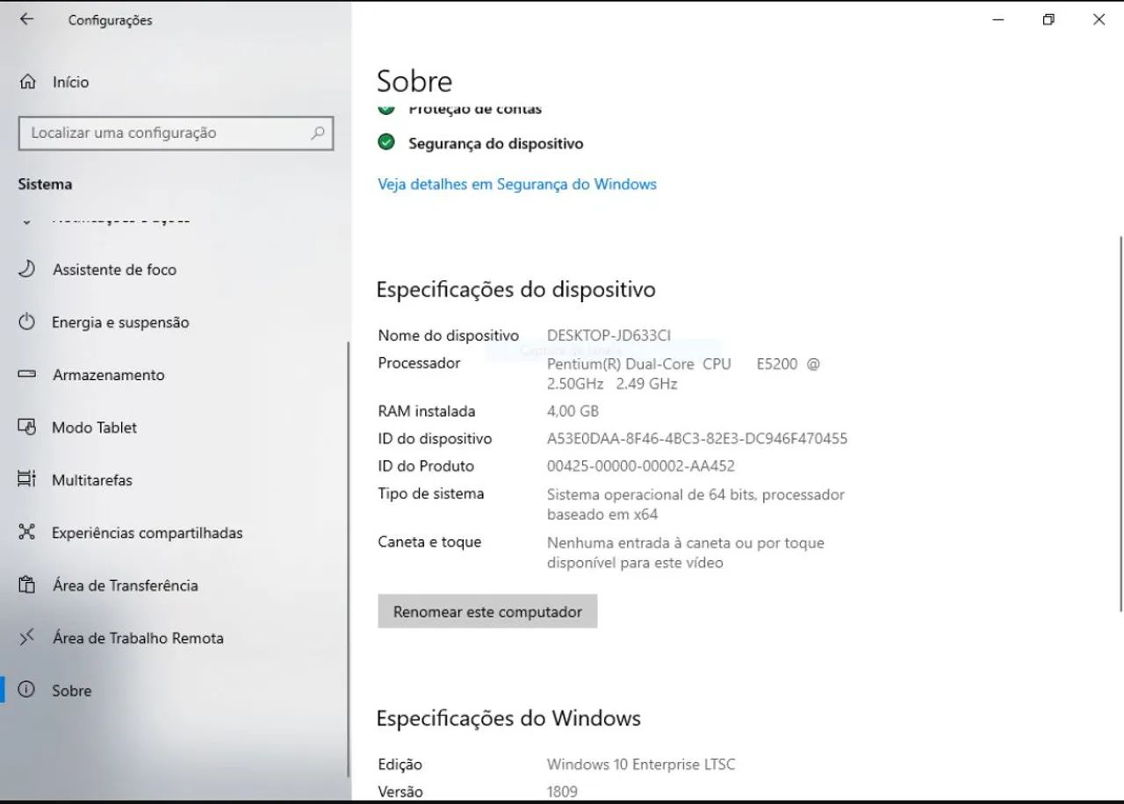Click the Assistente de foco moon icon
The image size is (1124, 804).
[x=27, y=269]
